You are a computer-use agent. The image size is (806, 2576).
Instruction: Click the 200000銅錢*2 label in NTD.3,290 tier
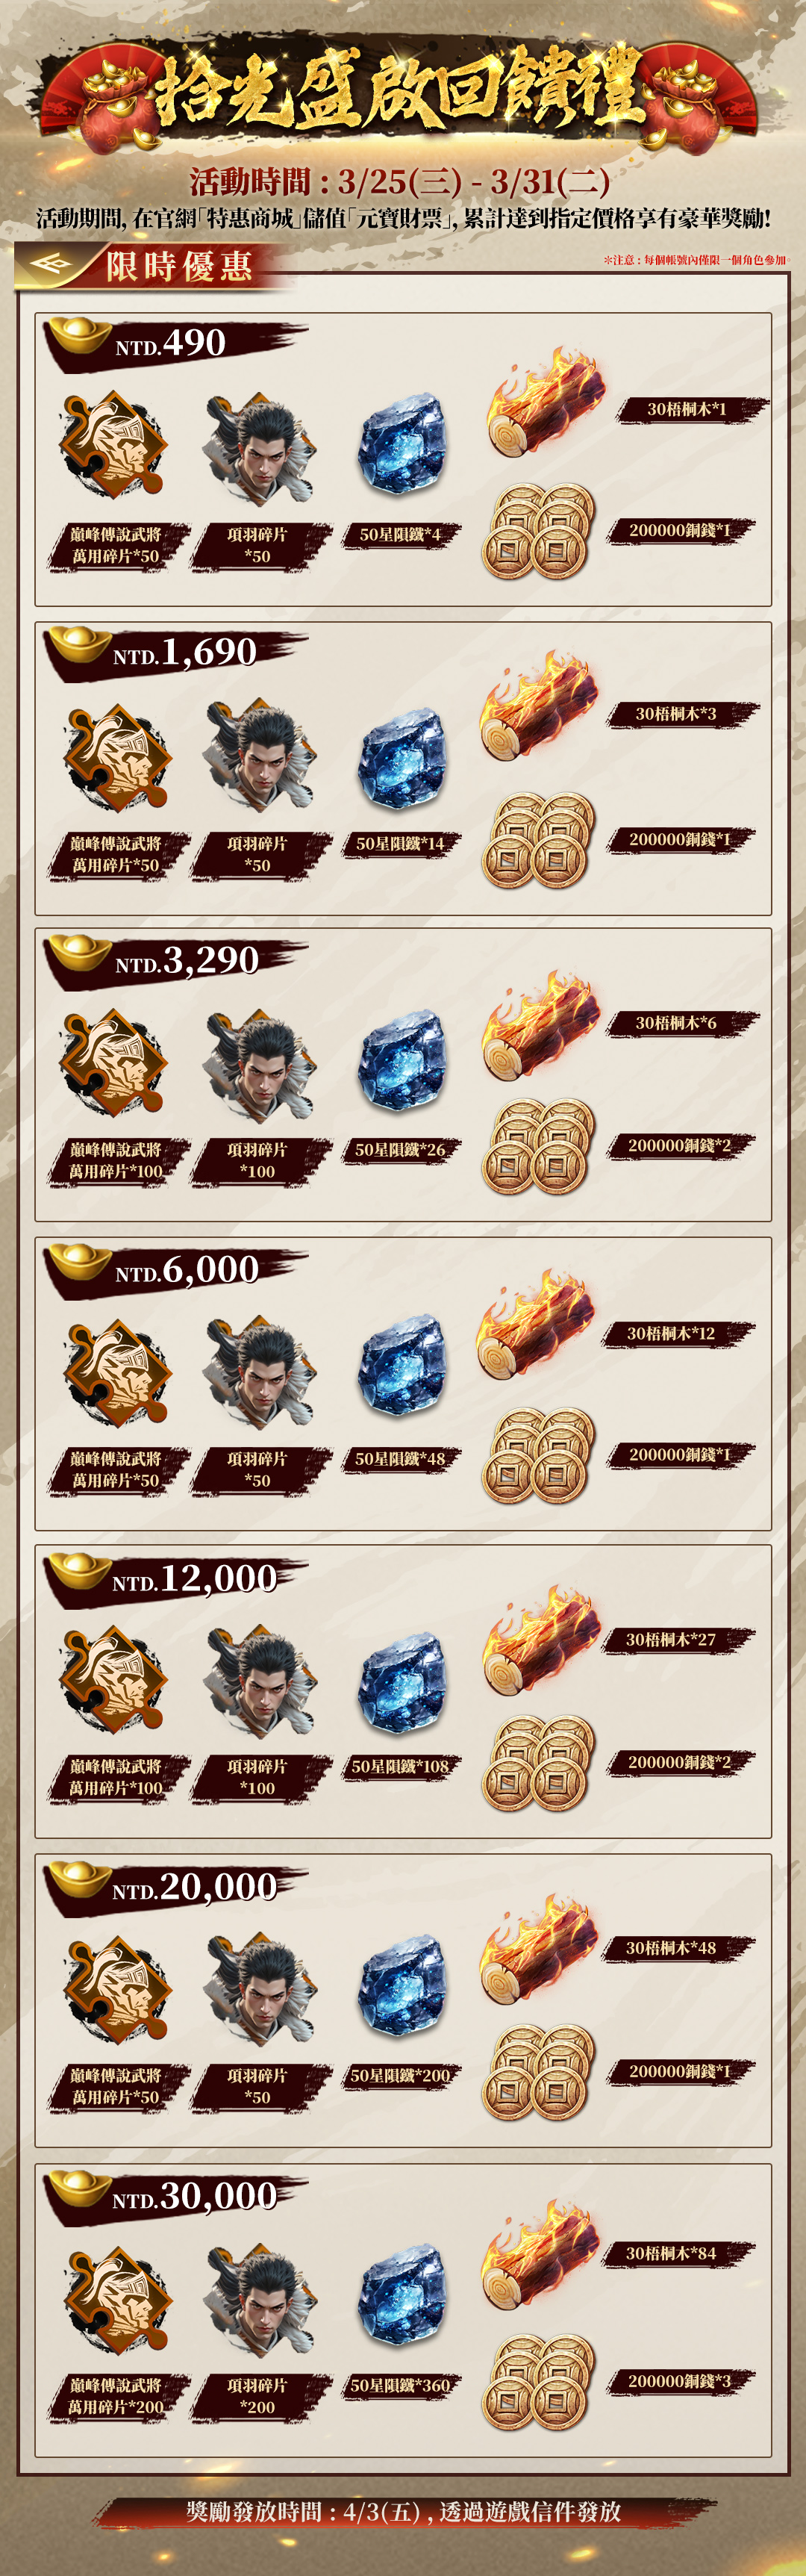pos(680,1145)
